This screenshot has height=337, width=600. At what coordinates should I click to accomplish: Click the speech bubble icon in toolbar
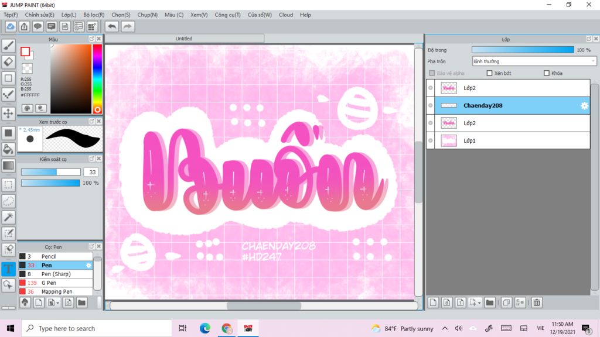tap(37, 26)
